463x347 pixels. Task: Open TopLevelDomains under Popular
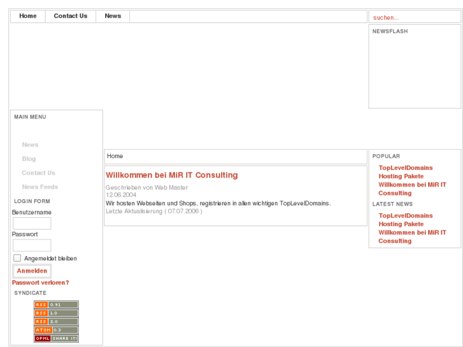click(406, 167)
